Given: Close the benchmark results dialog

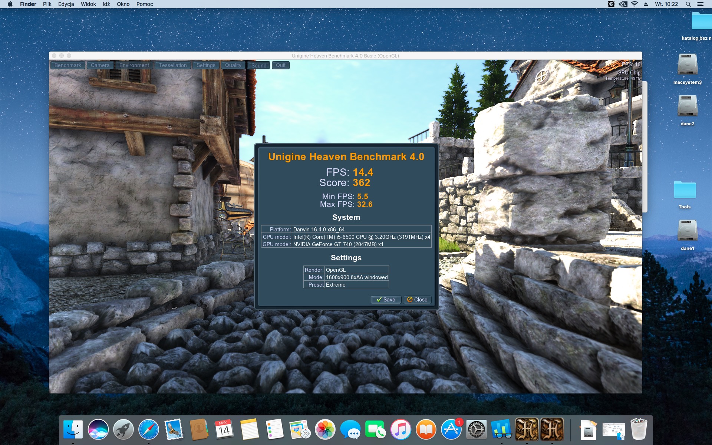Looking at the screenshot, I should (417, 300).
